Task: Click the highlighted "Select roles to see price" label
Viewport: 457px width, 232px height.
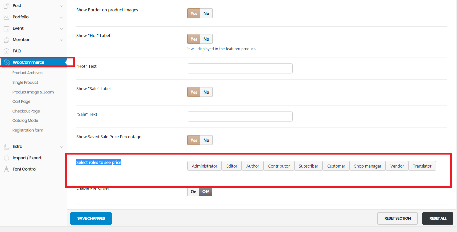Action: (99, 163)
